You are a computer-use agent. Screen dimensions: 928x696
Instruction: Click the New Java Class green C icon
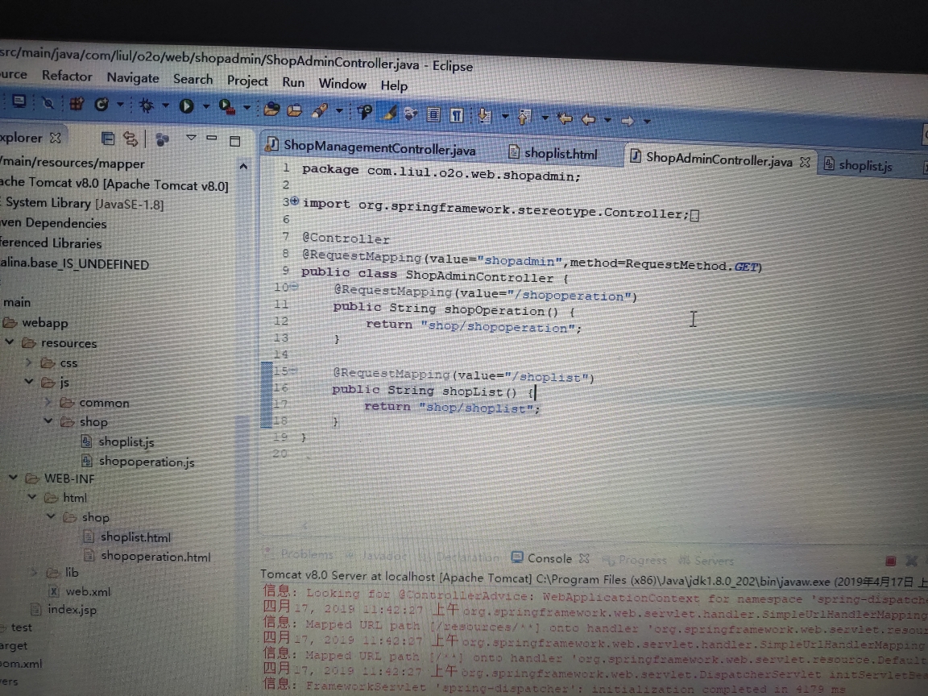click(101, 104)
